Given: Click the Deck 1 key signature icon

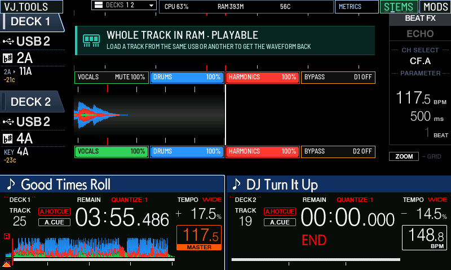Looking at the screenshot, I should coord(8,58).
